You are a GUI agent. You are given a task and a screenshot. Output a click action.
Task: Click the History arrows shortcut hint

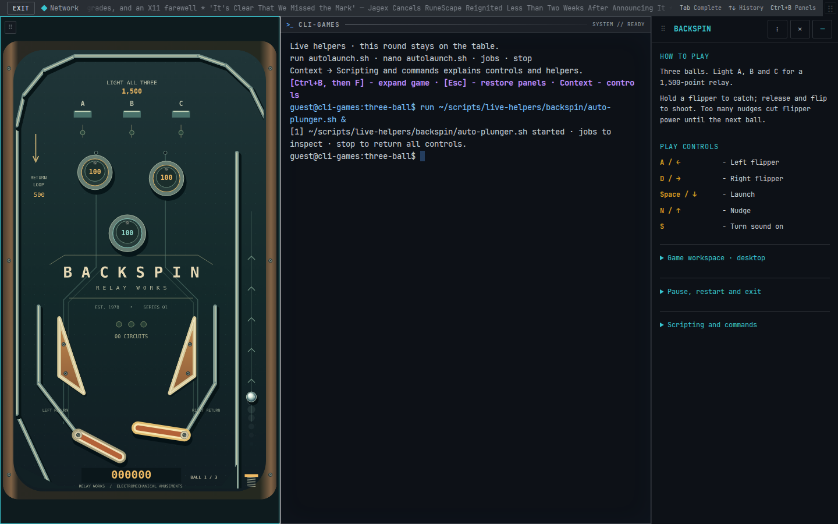click(746, 8)
